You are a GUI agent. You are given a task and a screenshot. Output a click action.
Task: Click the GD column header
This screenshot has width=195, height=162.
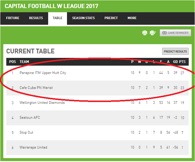click(175, 62)
